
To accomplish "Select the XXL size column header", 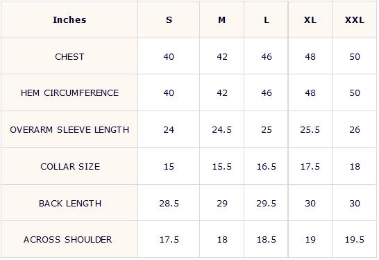I will [x=354, y=19].
